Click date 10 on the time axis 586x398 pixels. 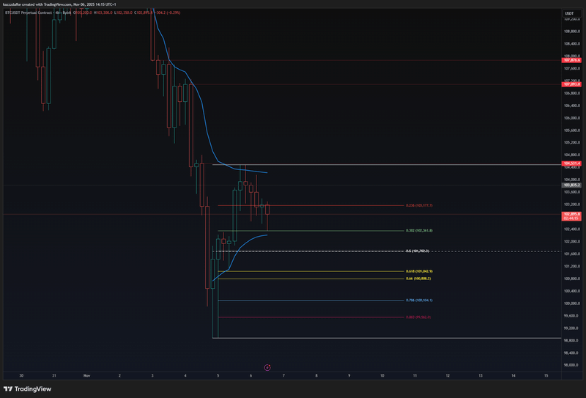[382, 375]
